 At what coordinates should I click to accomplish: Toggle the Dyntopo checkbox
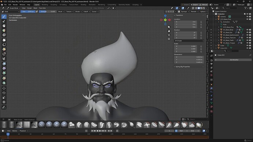pos(179,12)
